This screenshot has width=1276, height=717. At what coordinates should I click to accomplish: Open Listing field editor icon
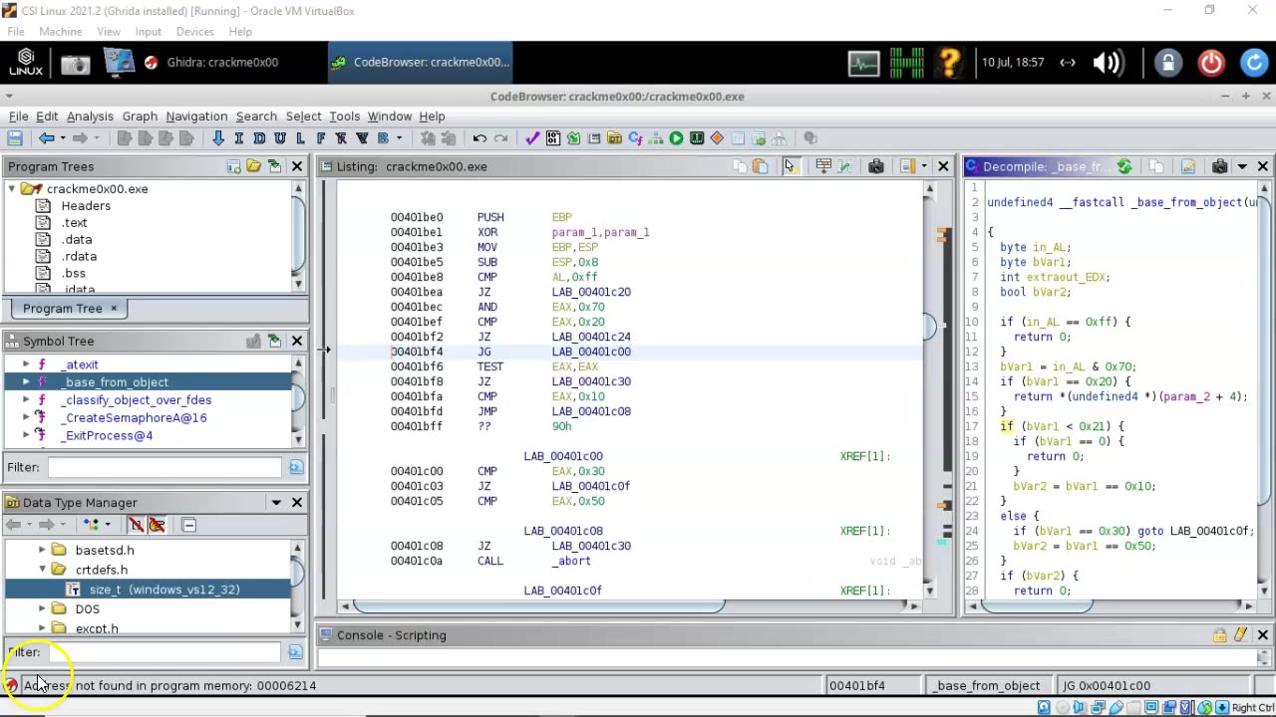click(x=823, y=166)
